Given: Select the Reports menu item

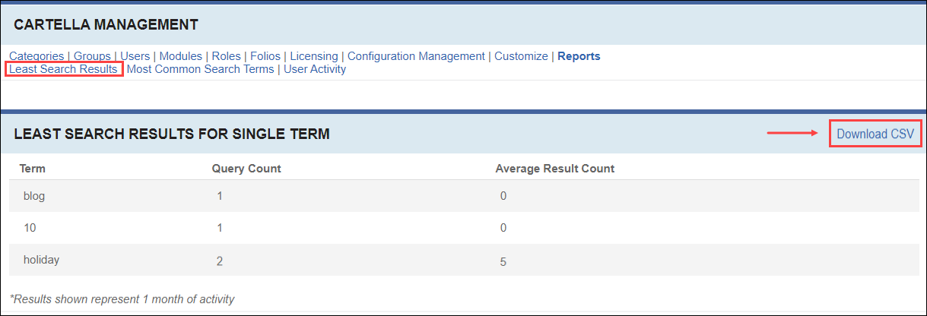Looking at the screenshot, I should 579,56.
